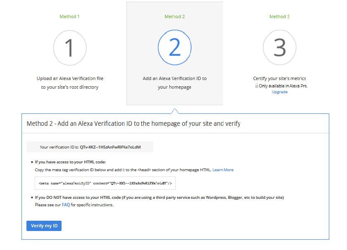Image resolution: width=347 pixels, height=250 pixels.
Task: Select the Method 1 circle icon
Action: pyautogui.click(x=70, y=48)
